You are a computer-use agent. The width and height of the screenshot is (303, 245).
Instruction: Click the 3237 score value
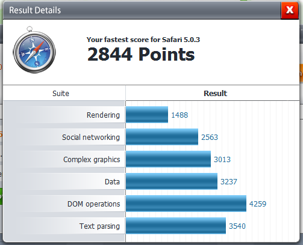click(229, 182)
